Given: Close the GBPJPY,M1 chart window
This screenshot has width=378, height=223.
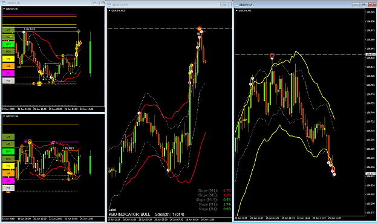Looking at the screenshot, I should [x=373, y=5].
